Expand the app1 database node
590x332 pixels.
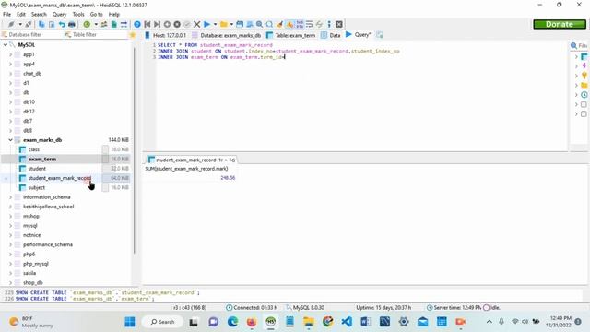pyautogui.click(x=10, y=54)
